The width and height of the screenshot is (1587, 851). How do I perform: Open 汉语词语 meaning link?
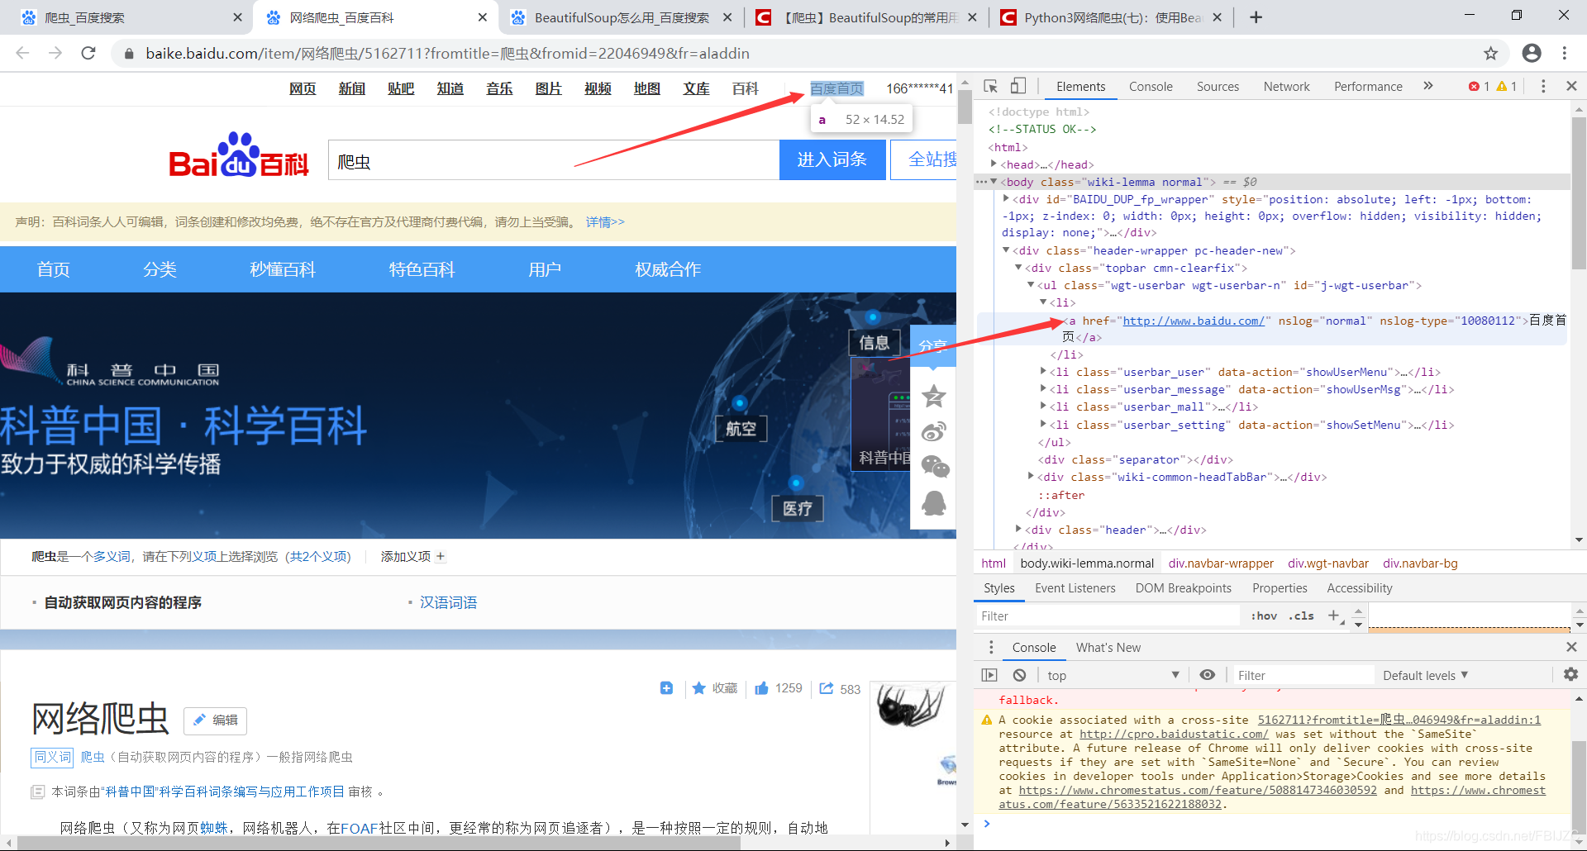tap(448, 602)
